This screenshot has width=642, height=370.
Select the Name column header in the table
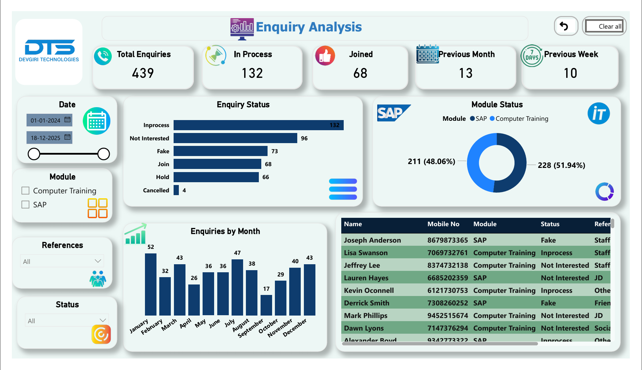pyautogui.click(x=353, y=224)
